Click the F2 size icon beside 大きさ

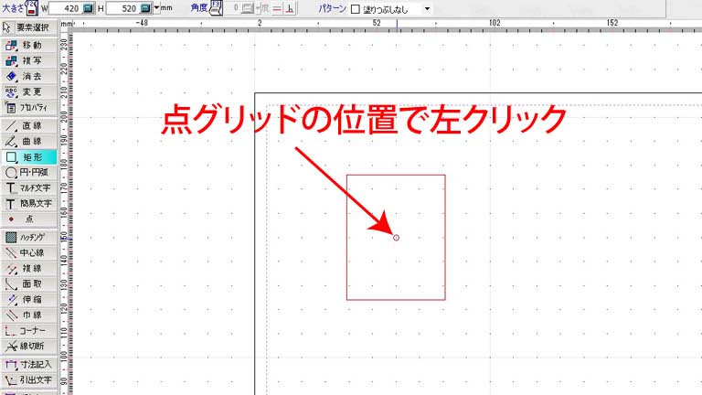32,7
